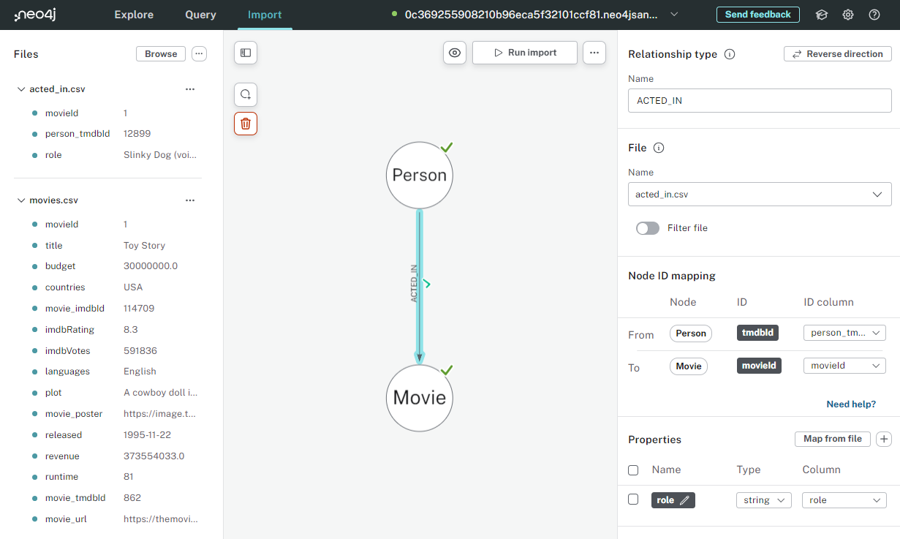Open the string type dropdown for role
The height and width of the screenshot is (539, 900).
click(x=763, y=500)
